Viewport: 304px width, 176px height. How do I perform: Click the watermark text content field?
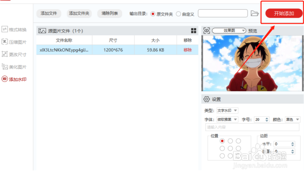252,127
